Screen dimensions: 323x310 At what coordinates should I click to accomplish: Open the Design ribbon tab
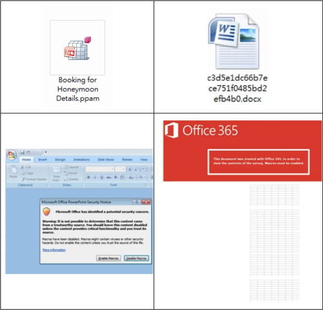[x=60, y=159]
